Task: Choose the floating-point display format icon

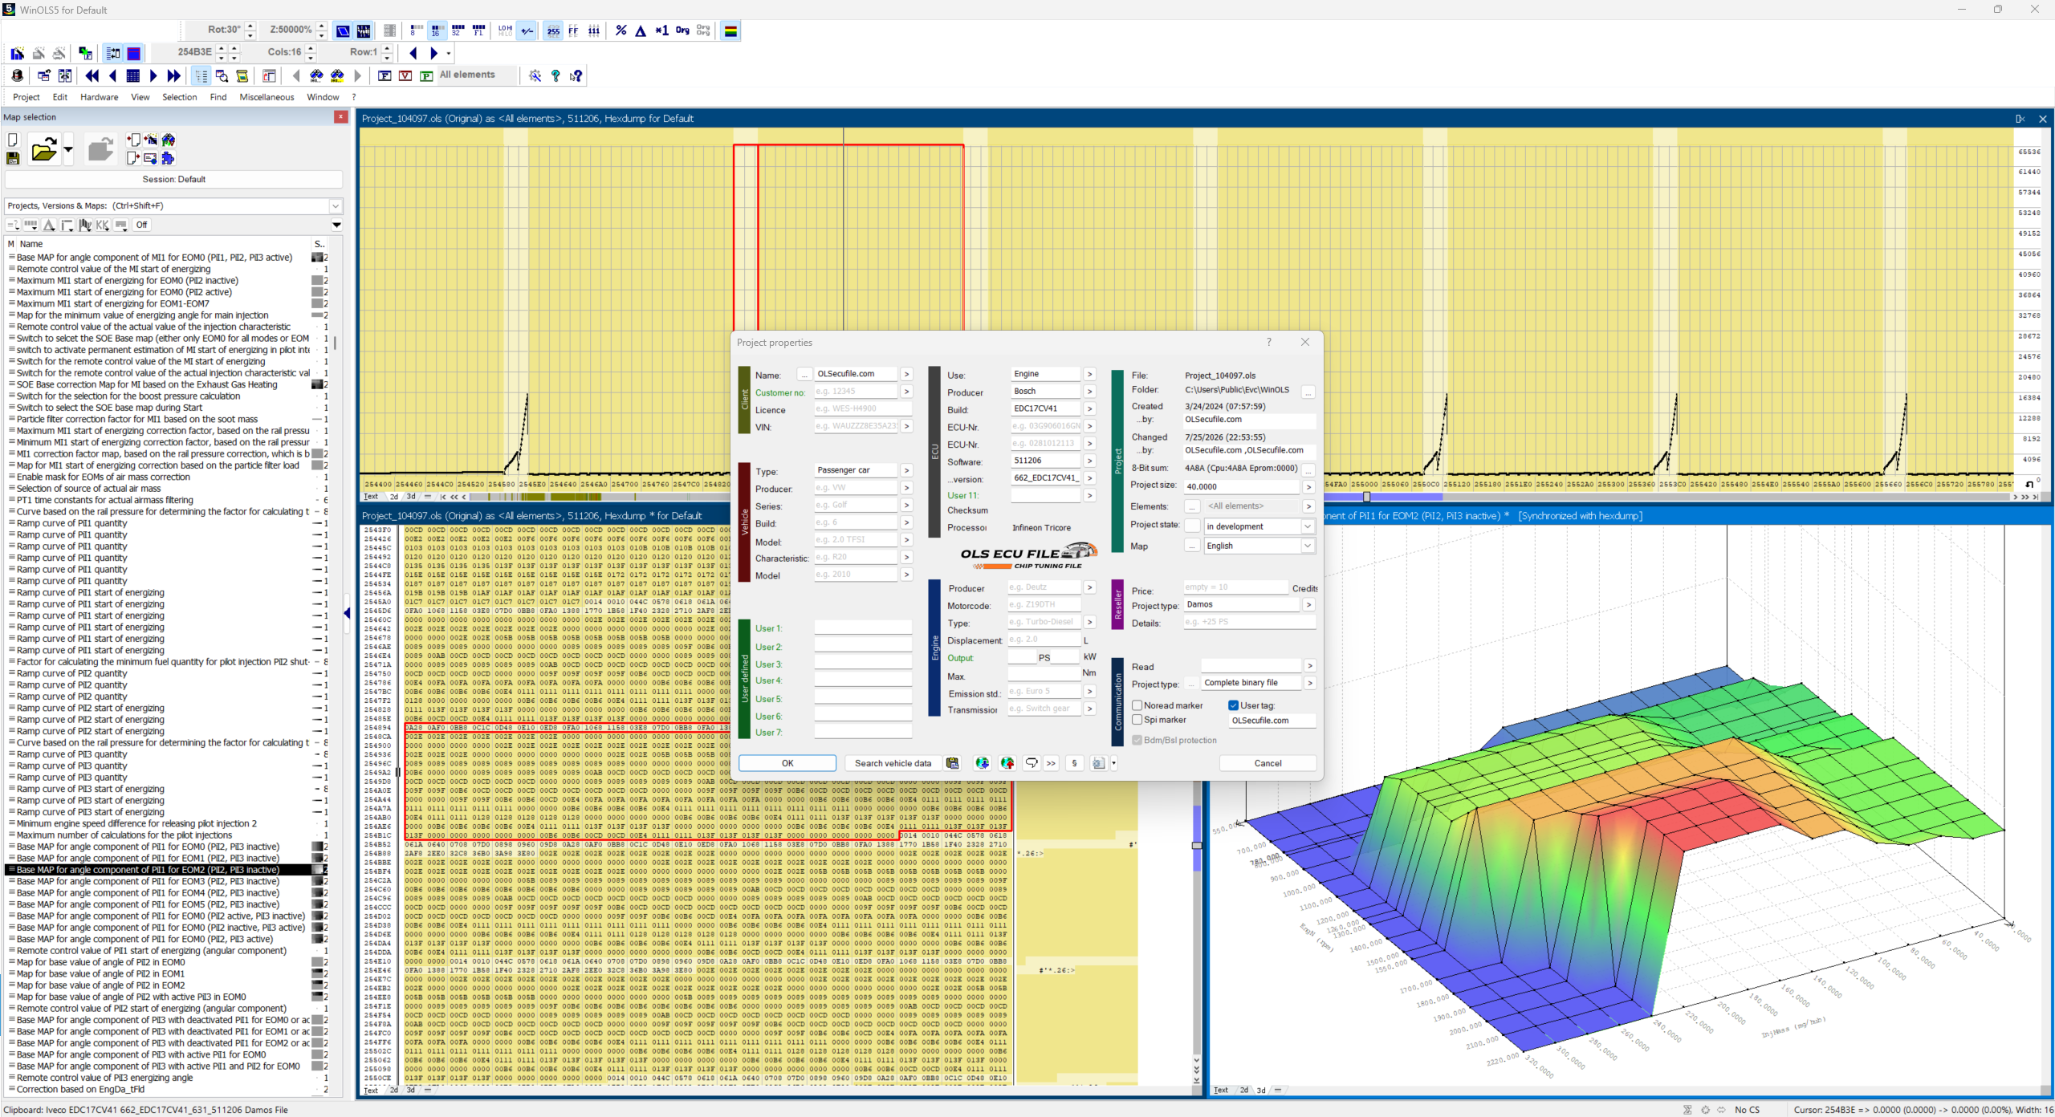Action: click(479, 30)
